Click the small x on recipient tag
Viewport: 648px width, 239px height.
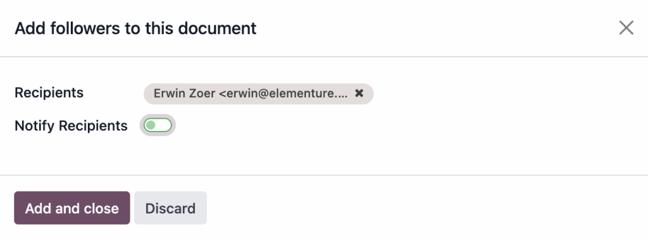(x=359, y=94)
